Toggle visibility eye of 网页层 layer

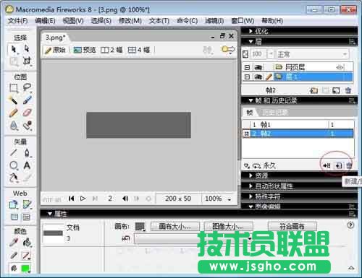(x=258, y=67)
